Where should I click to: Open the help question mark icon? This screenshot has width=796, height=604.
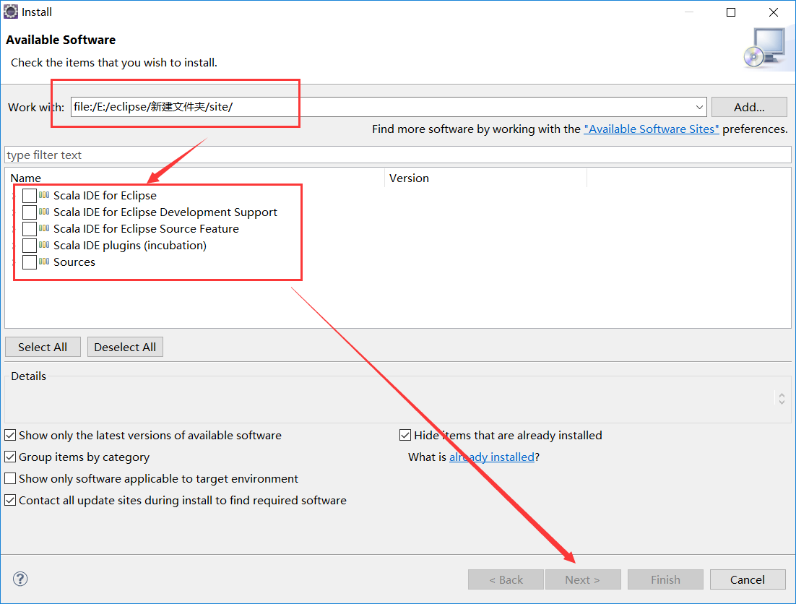[20, 579]
